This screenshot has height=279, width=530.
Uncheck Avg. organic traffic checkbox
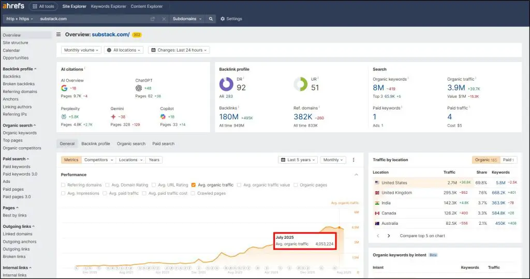tap(194, 185)
